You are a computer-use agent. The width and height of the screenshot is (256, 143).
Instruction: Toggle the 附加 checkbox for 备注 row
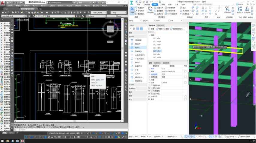pos(186,99)
